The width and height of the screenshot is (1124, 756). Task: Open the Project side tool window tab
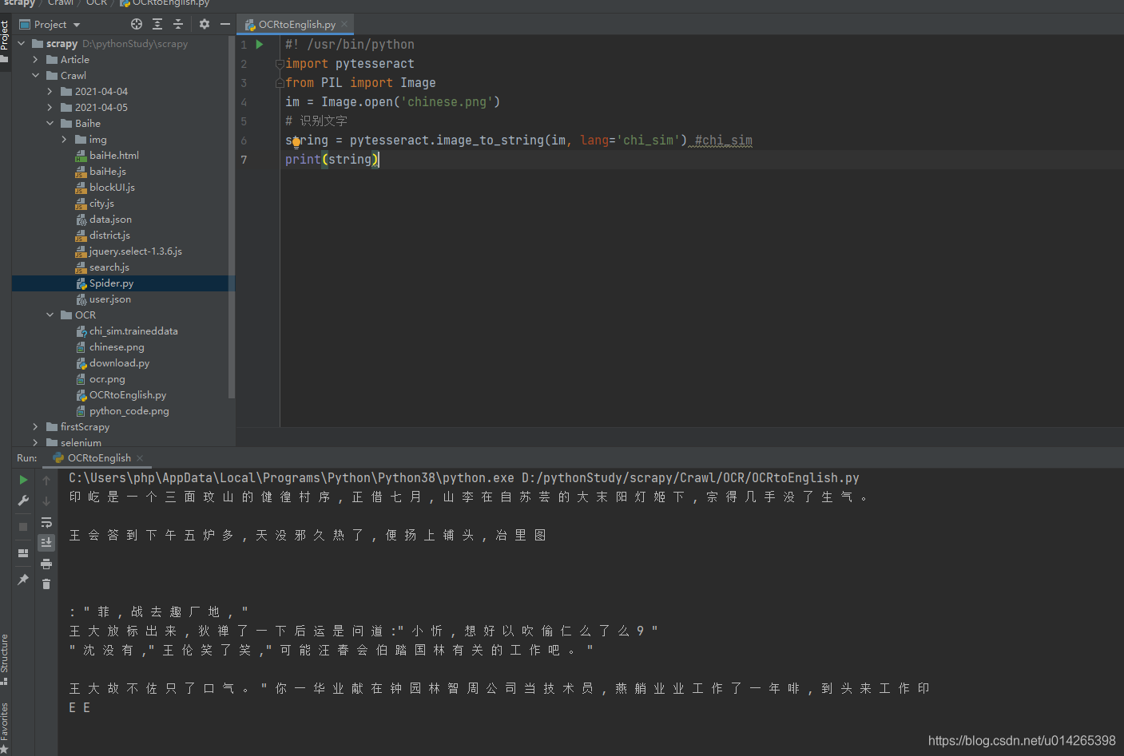[x=5, y=42]
